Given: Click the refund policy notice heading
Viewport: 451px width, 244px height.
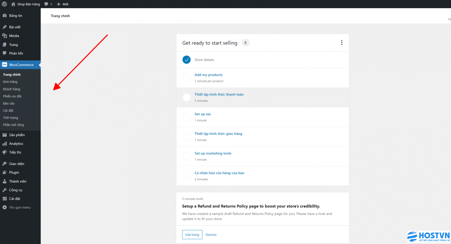Looking at the screenshot, I should pos(251,206).
